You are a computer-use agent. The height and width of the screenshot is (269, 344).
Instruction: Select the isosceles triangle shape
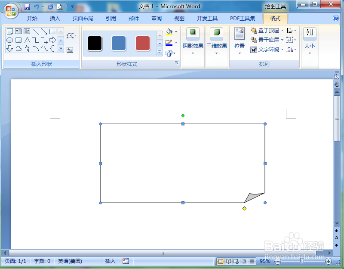tap(27, 40)
